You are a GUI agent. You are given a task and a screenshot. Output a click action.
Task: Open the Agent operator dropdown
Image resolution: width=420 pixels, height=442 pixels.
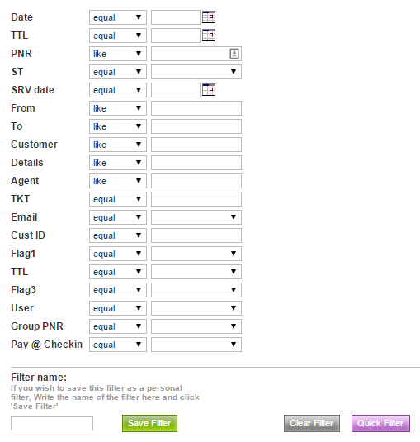pos(118,181)
